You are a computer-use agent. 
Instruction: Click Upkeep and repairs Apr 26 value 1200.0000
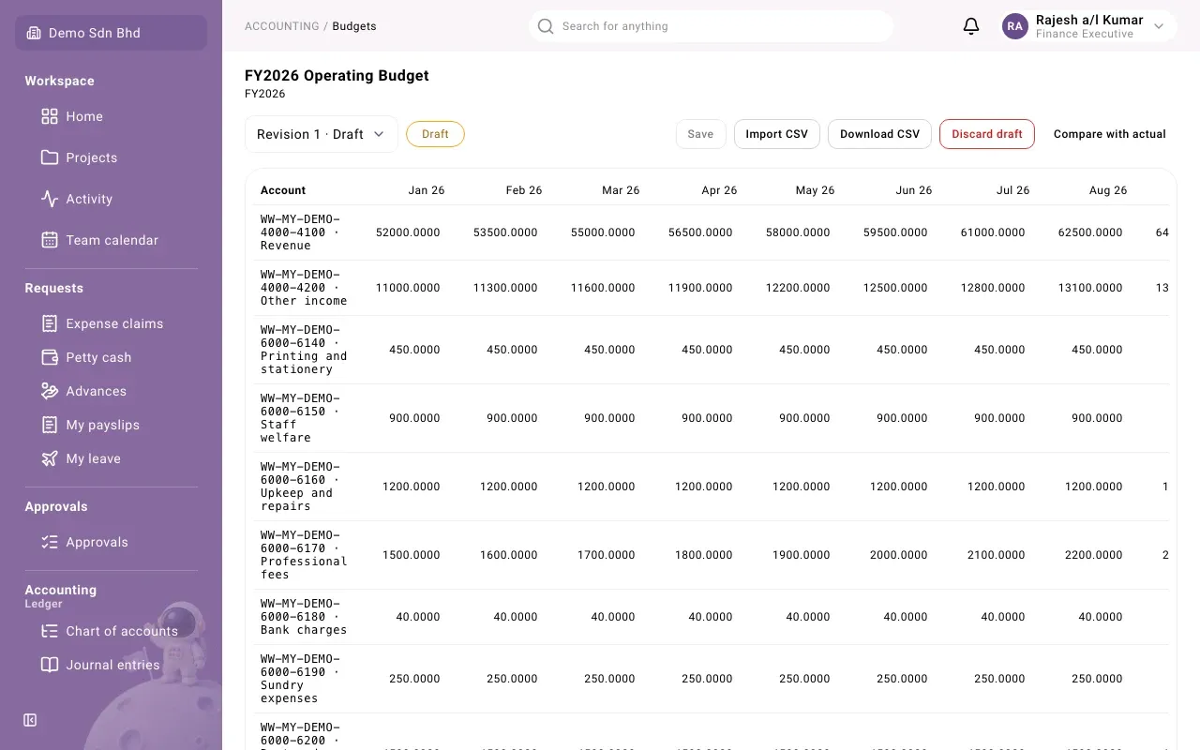coord(703,487)
